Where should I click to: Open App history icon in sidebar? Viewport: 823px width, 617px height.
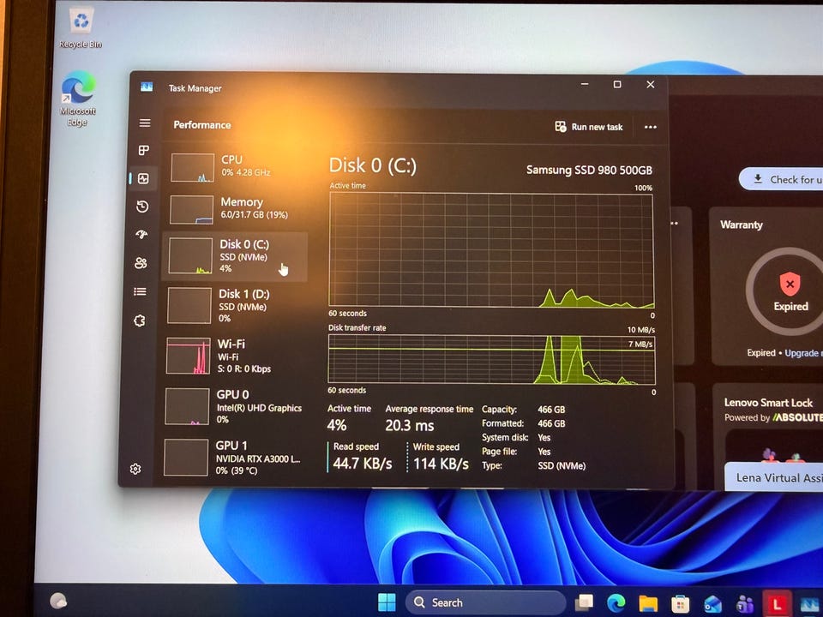pos(142,207)
